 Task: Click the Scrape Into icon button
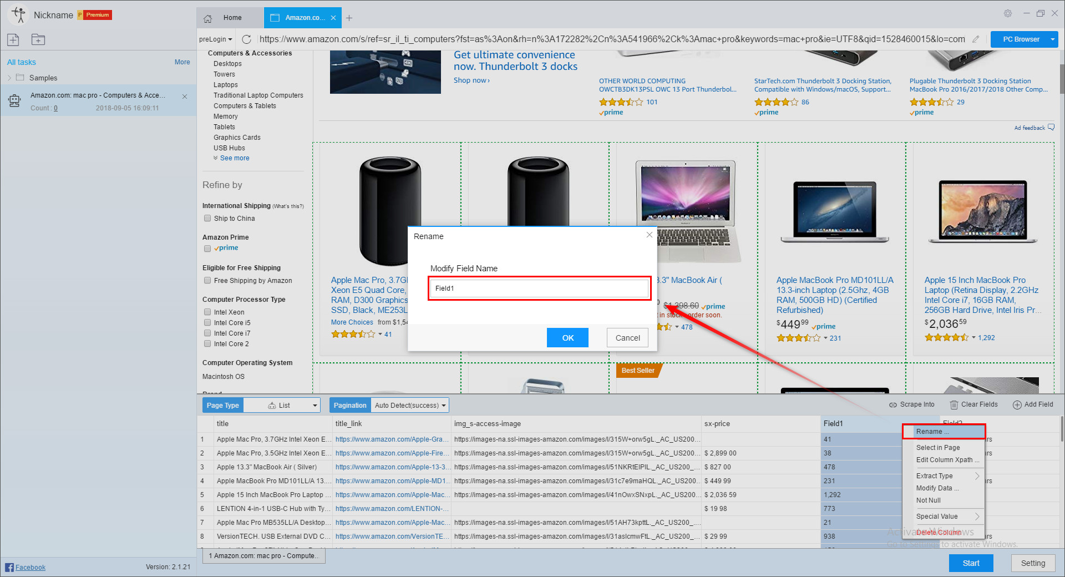pos(893,405)
